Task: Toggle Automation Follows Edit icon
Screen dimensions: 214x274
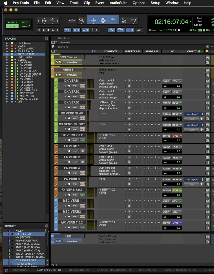Action: [112, 30]
